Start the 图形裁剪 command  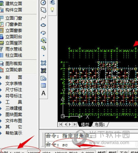point(11,63)
